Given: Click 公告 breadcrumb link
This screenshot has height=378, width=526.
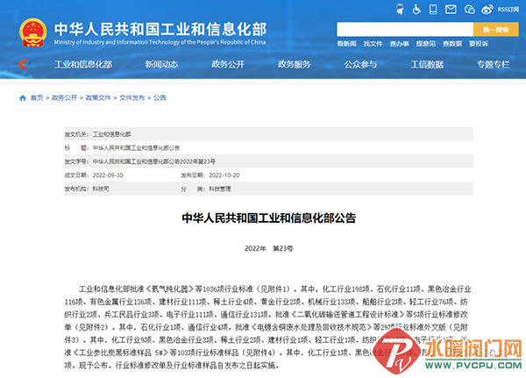Looking at the screenshot, I should coord(160,97).
